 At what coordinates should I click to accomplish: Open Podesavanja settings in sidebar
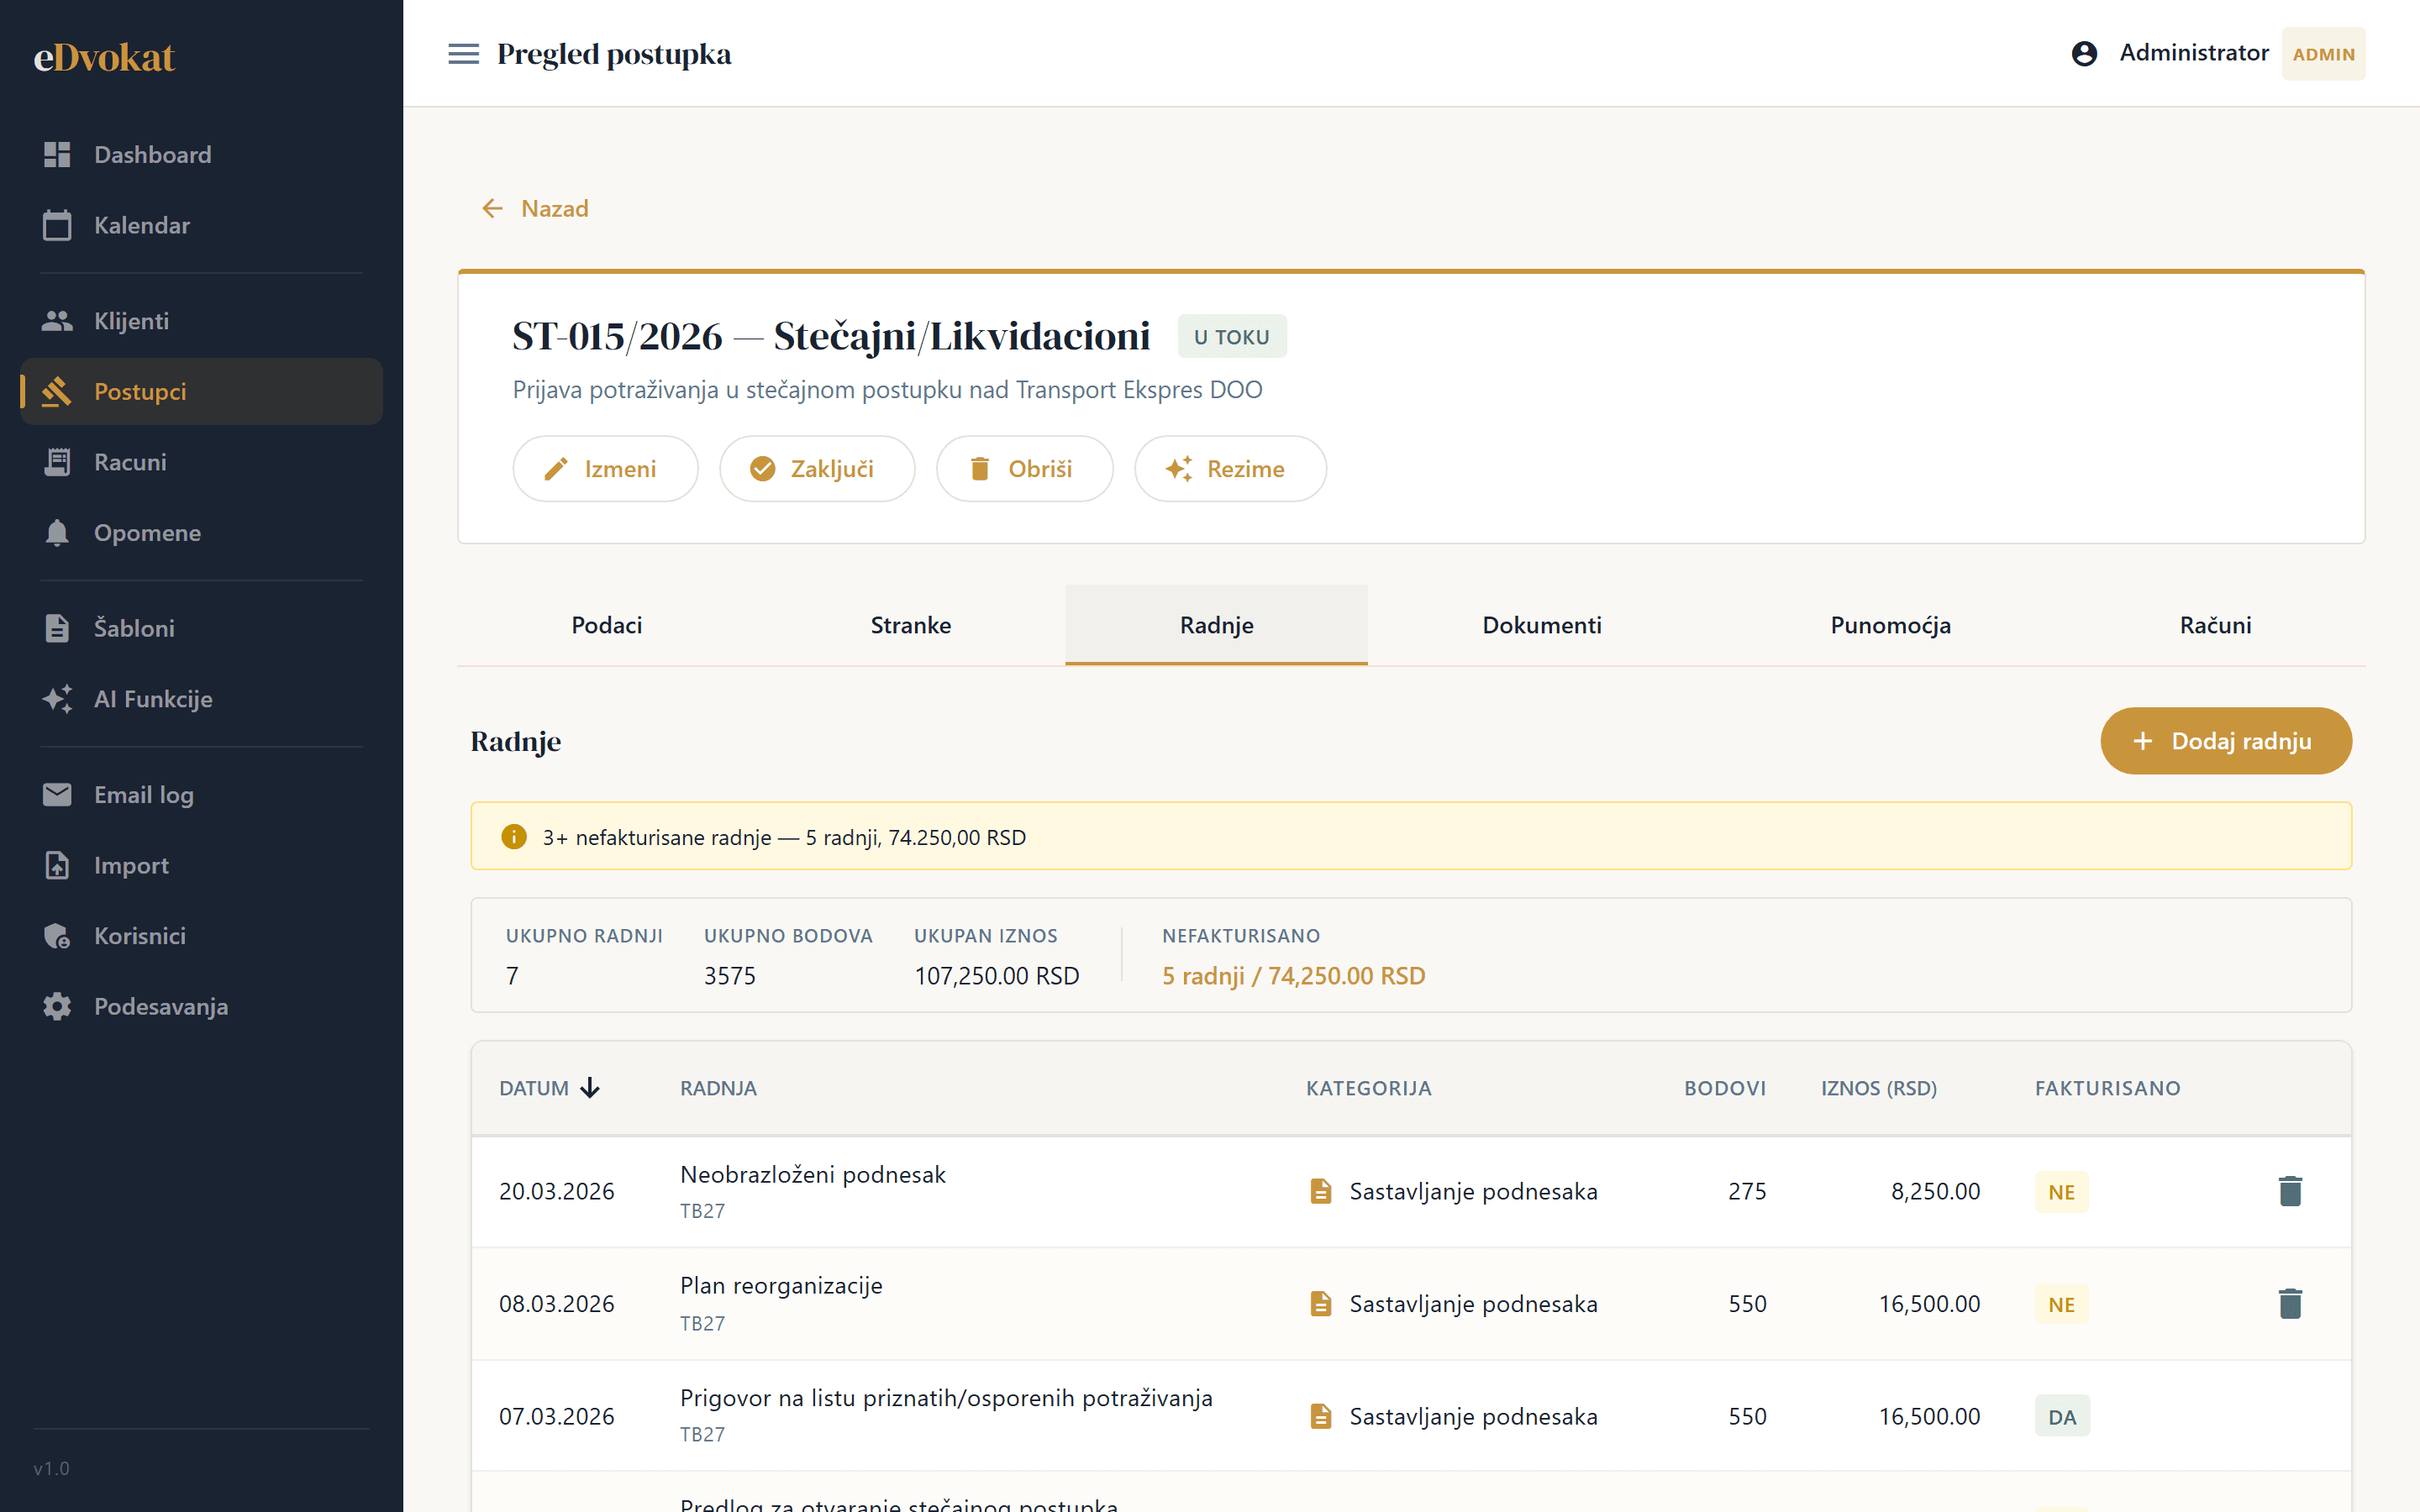pos(201,1006)
